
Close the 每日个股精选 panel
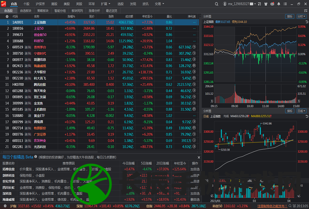point(199,157)
